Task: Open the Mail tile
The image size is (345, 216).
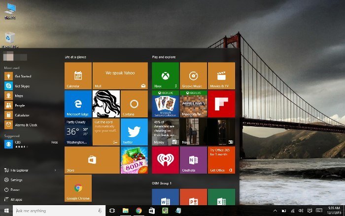Action: (120, 76)
